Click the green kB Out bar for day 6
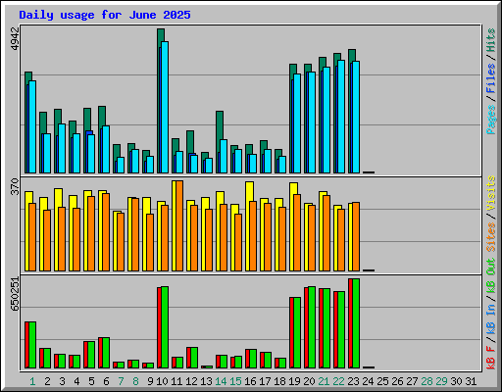 [x=106, y=353]
